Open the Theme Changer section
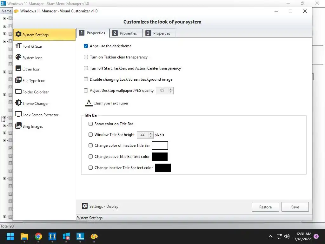This screenshot has width=325, height=244. (44, 103)
